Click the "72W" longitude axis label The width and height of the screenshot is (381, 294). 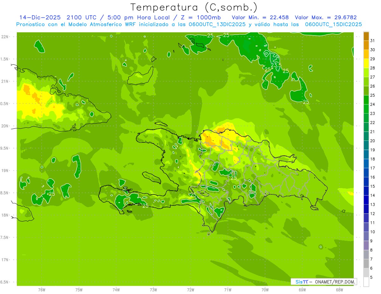(x=190, y=290)
